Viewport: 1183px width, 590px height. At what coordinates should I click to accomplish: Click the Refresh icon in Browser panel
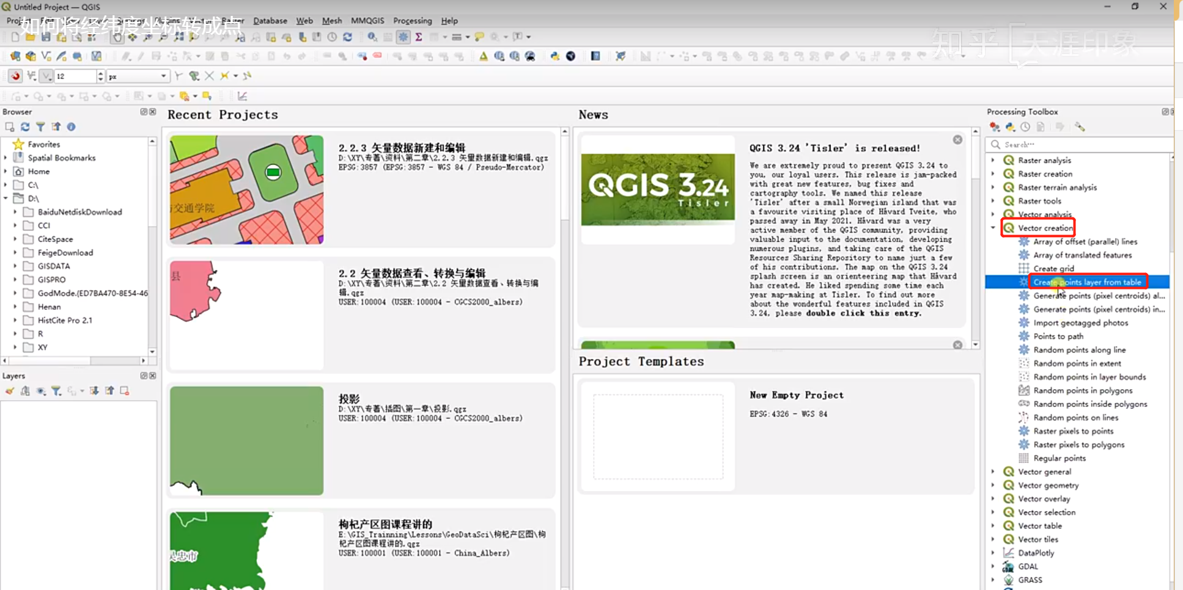[x=25, y=127]
